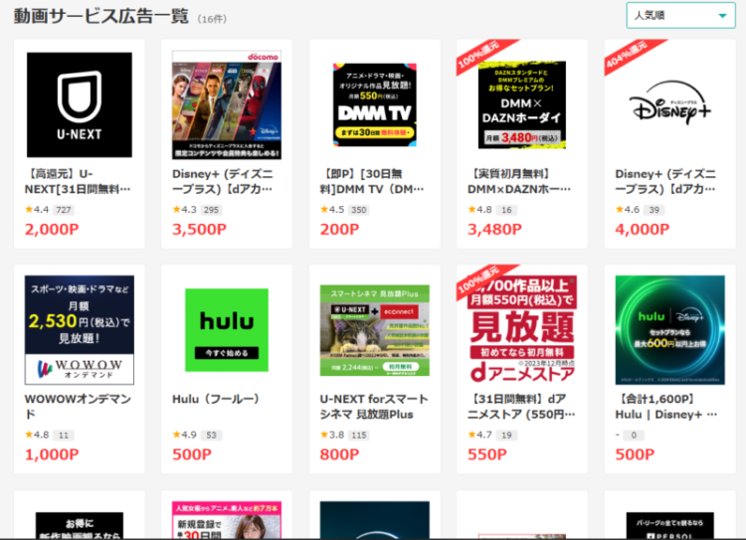Click the ★4.6 rating with 39 reviews
This screenshot has width=746, height=540.
640,210
